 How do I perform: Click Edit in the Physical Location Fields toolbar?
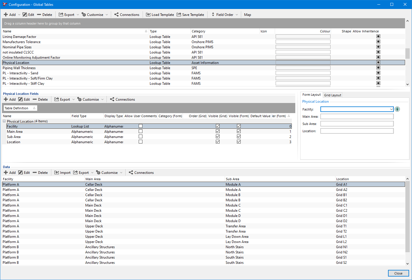pos(24,100)
